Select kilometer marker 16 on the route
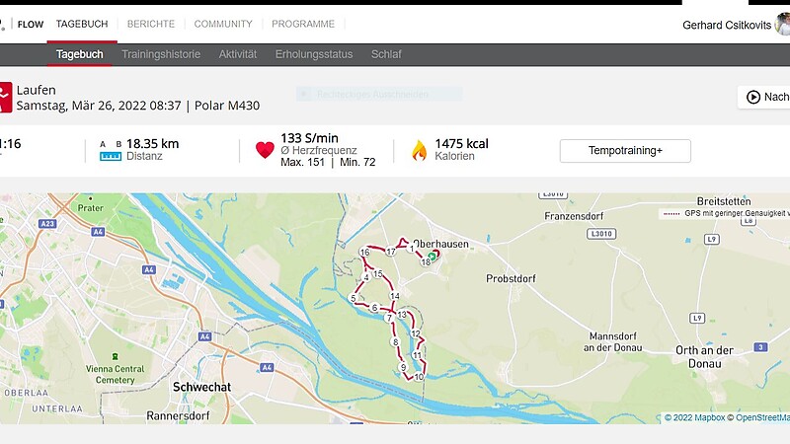 click(364, 253)
